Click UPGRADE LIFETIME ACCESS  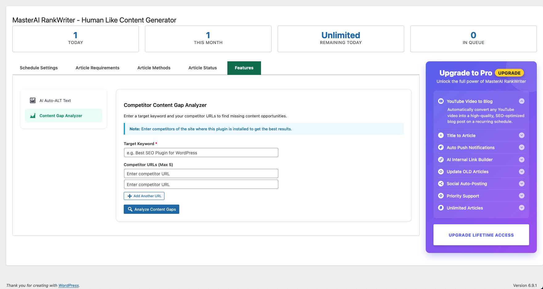[481, 235]
